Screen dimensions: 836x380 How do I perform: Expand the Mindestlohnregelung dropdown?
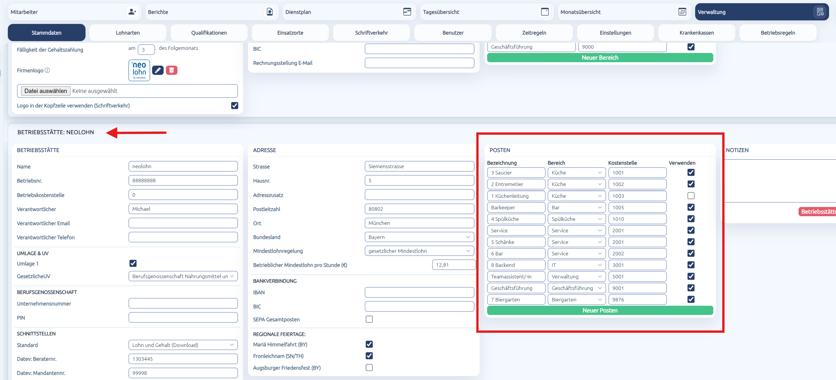(x=419, y=251)
